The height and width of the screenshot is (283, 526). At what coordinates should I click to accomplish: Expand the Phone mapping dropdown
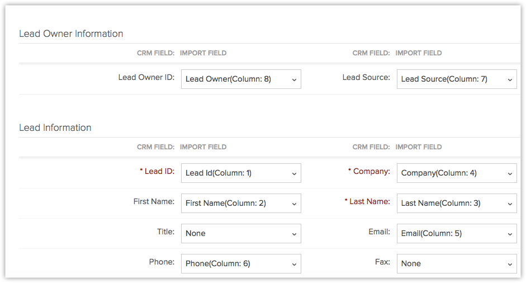[x=241, y=264]
